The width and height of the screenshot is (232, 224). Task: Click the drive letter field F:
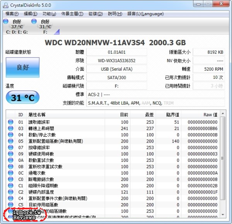click(117, 86)
